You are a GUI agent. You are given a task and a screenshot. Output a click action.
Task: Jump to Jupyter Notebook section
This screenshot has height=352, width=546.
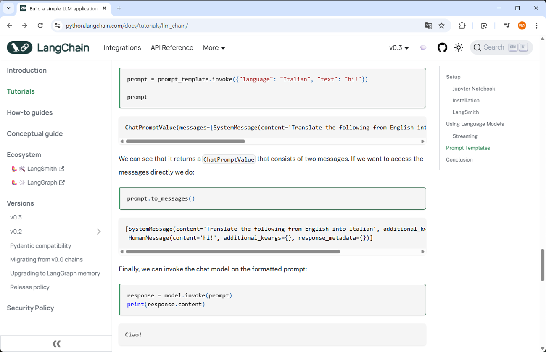coord(474,89)
